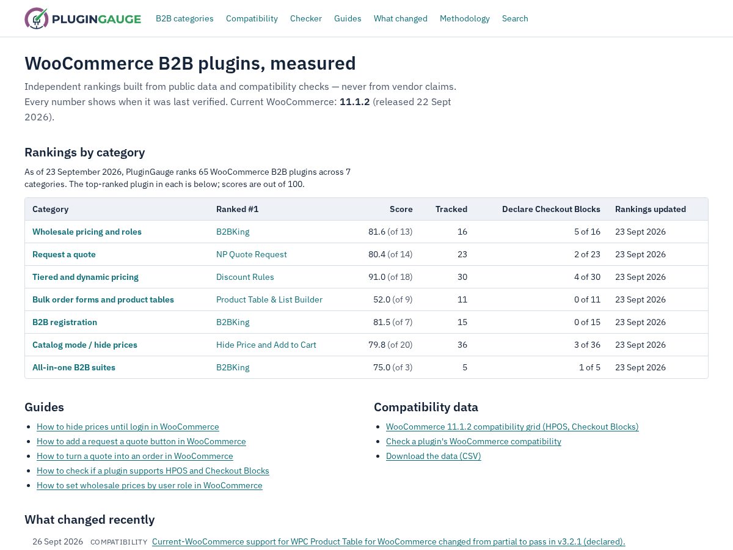Click the What changed recently heading
The image size is (733, 550).
click(x=90, y=519)
